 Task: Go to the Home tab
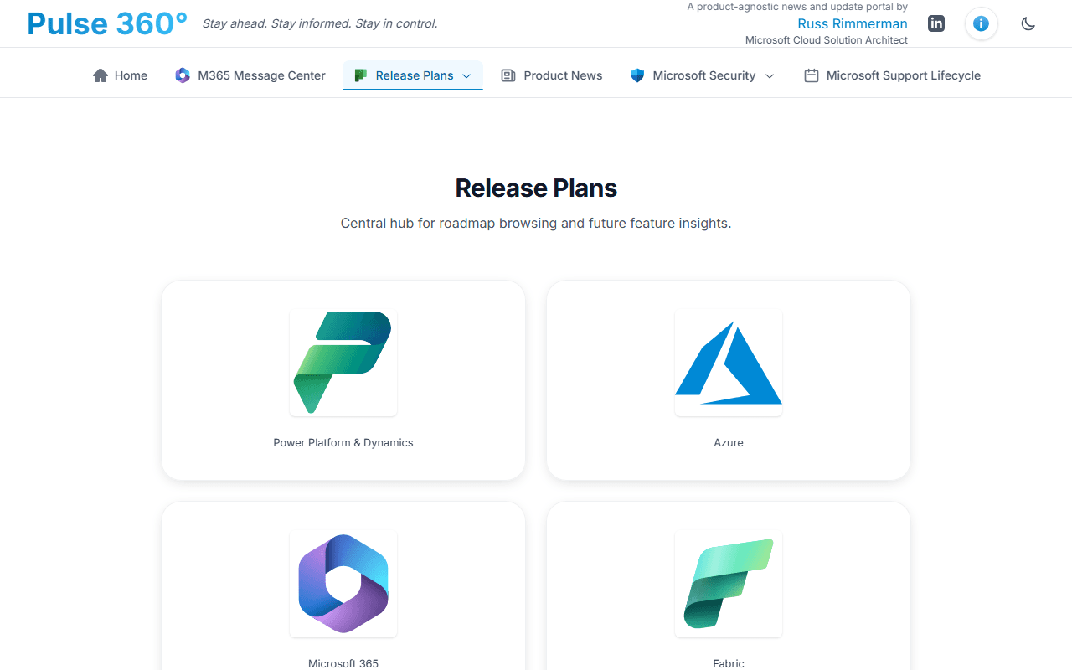click(120, 75)
